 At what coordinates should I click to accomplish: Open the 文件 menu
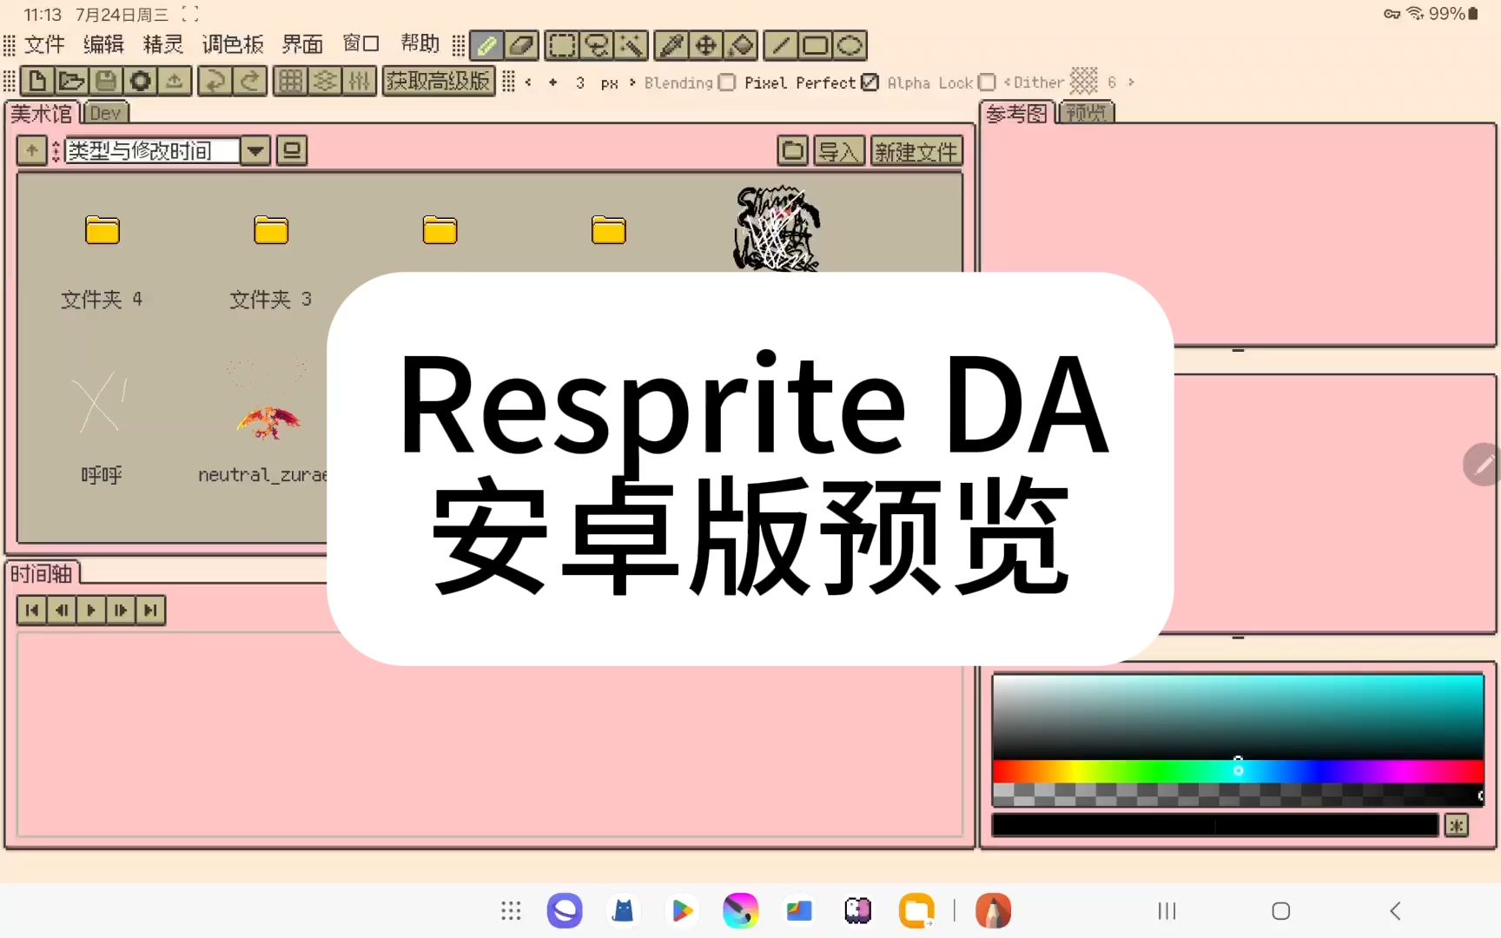[x=44, y=44]
